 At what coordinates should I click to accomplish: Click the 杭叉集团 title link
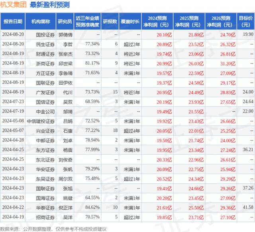point(14,5)
